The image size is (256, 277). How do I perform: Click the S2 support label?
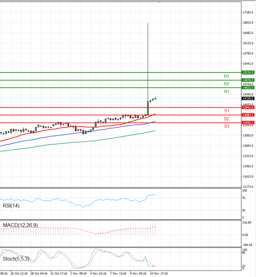click(x=227, y=118)
